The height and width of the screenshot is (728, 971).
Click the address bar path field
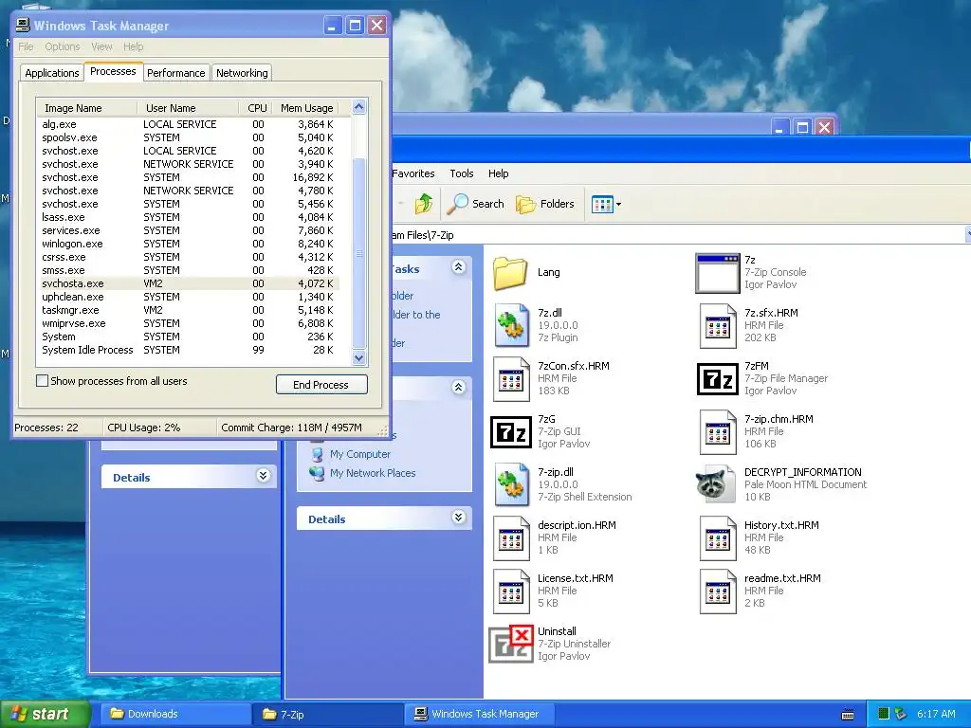tap(678, 235)
